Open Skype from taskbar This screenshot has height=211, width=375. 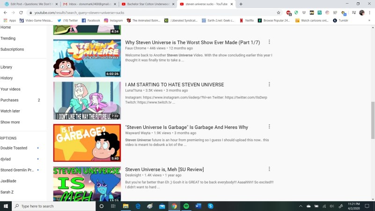(x=211, y=206)
